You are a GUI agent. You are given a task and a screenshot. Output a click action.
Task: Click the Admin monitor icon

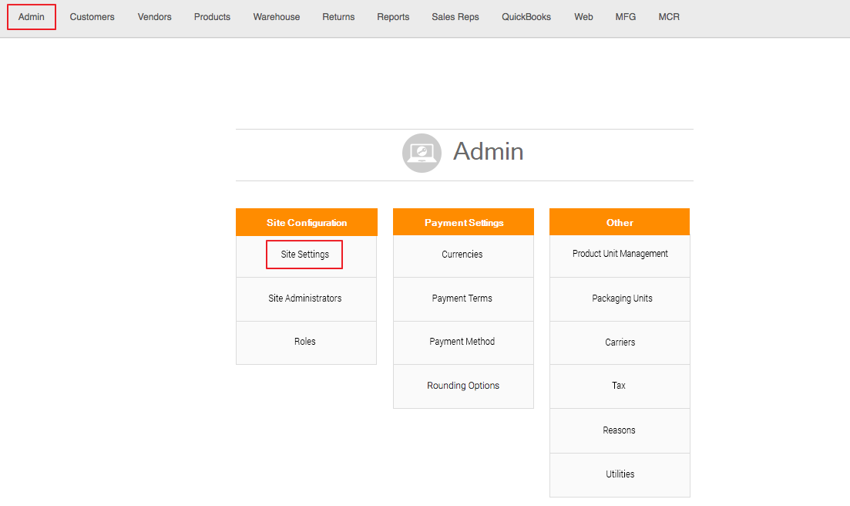coord(422,153)
